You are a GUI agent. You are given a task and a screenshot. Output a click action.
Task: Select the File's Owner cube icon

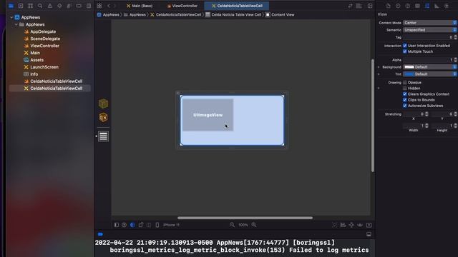103,104
